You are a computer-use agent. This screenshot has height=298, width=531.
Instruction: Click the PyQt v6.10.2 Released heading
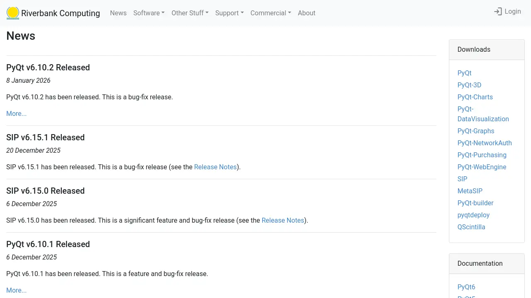pos(48,67)
